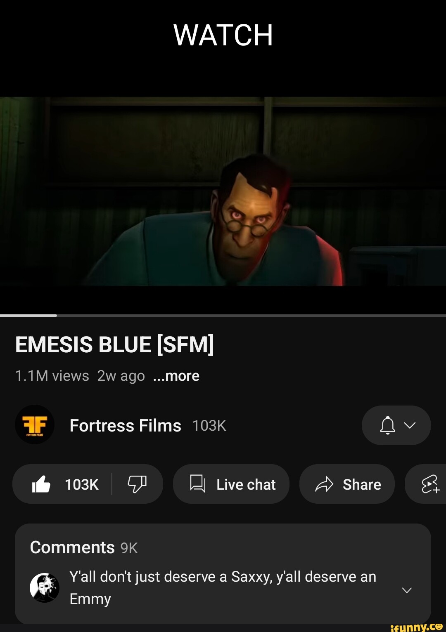Expand video description via ...more
This screenshot has width=446, height=632.
176,376
